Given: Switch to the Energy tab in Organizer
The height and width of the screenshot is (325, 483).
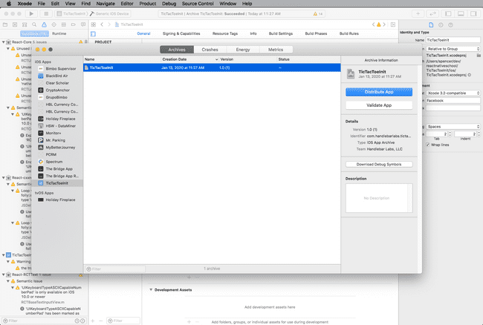Looking at the screenshot, I should pyautogui.click(x=243, y=50).
